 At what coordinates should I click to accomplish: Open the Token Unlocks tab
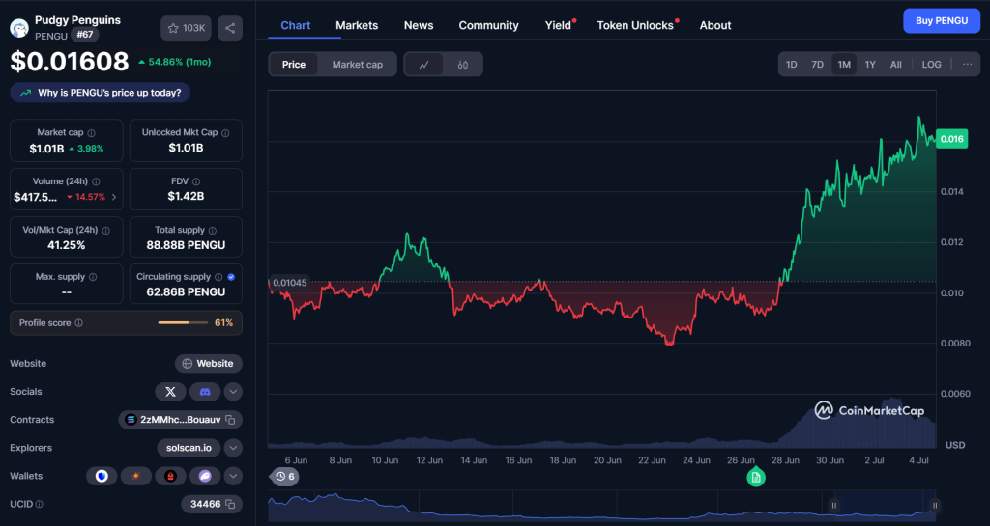pyautogui.click(x=636, y=25)
